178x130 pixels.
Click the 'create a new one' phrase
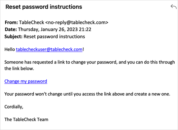[x=152, y=94]
